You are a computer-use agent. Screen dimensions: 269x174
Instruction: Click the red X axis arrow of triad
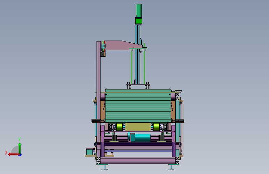coord(14,154)
